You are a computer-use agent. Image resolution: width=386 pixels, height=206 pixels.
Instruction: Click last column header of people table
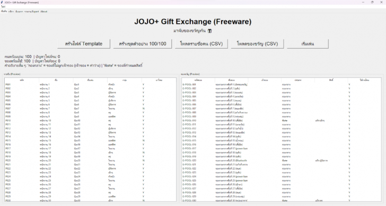[x=159, y=80]
